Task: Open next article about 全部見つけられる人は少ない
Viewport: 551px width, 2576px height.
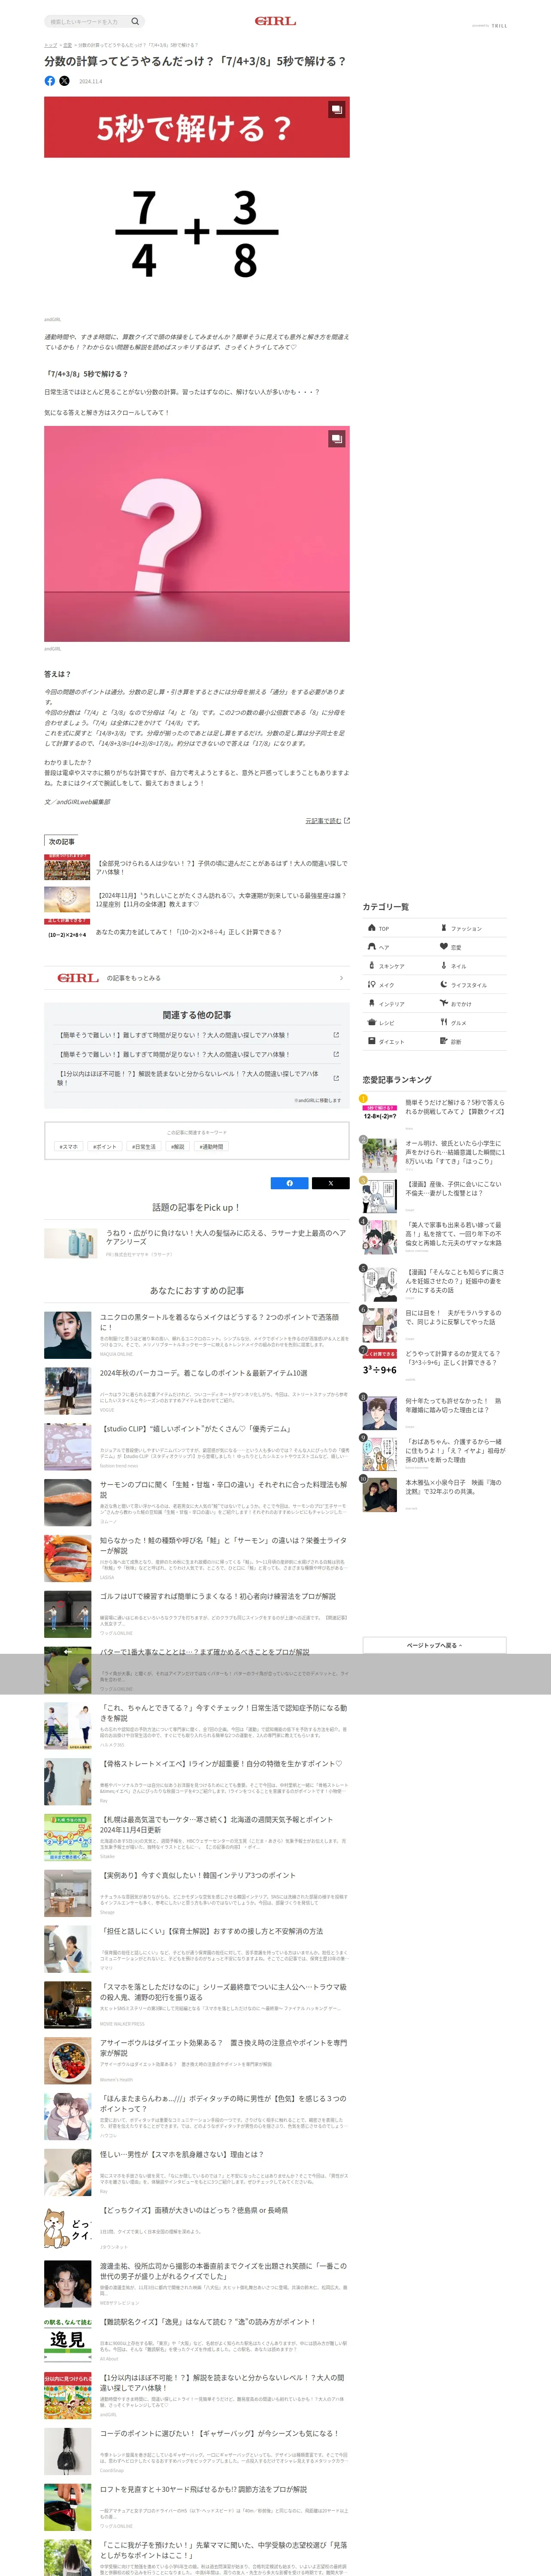Action: [x=196, y=867]
